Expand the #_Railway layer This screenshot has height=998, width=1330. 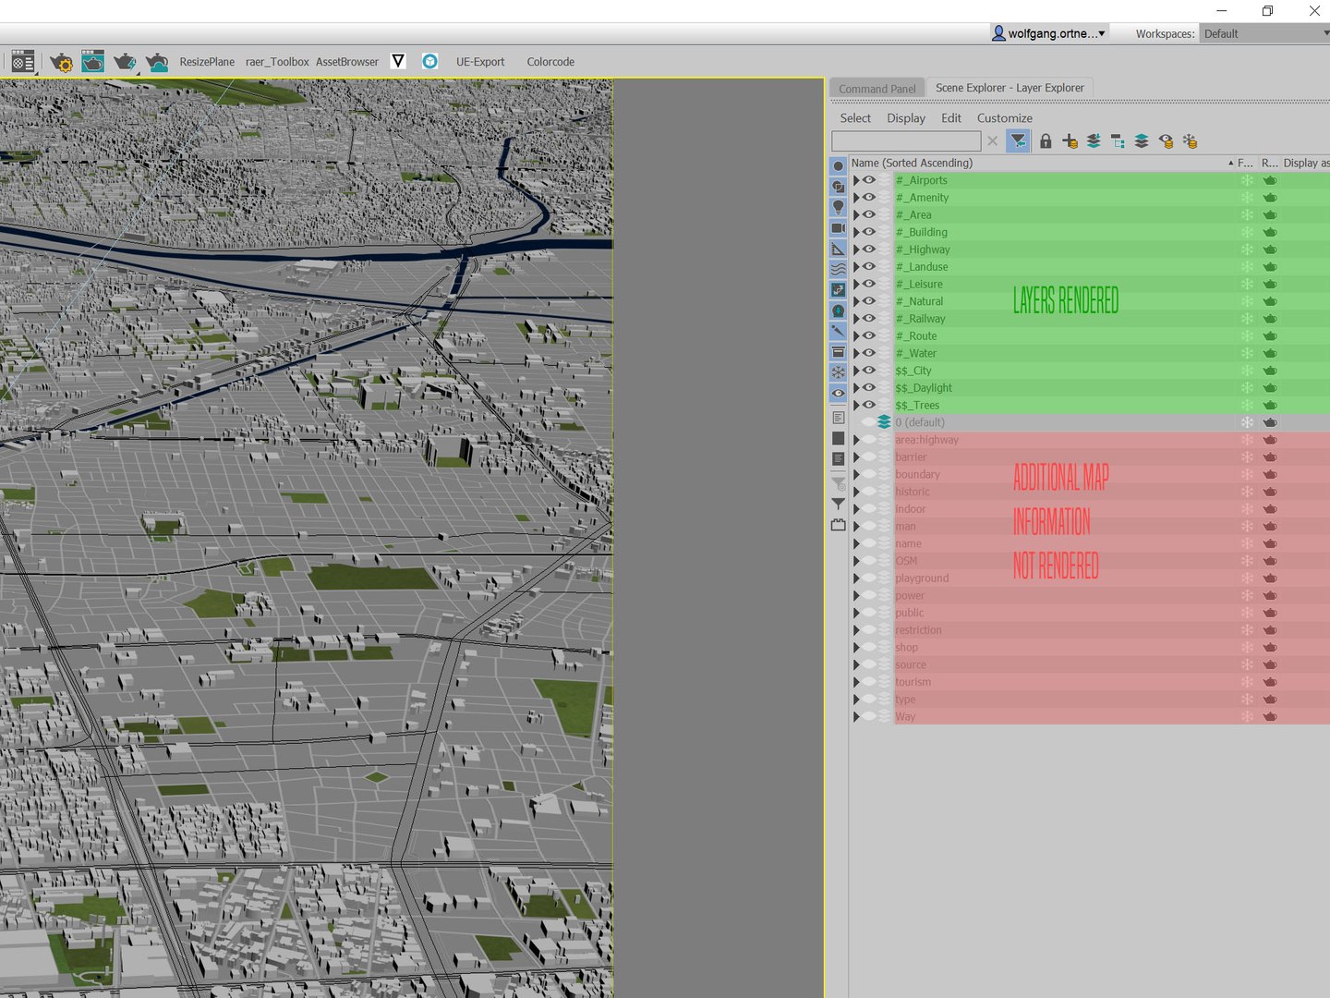856,319
